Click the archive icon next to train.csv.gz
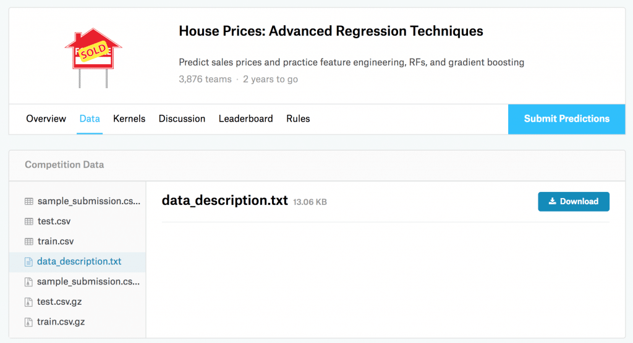 (28, 322)
